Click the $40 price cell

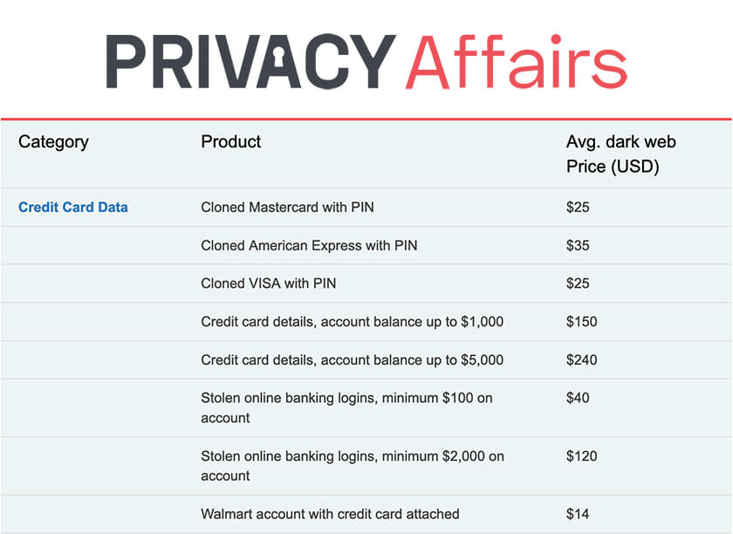tap(578, 398)
